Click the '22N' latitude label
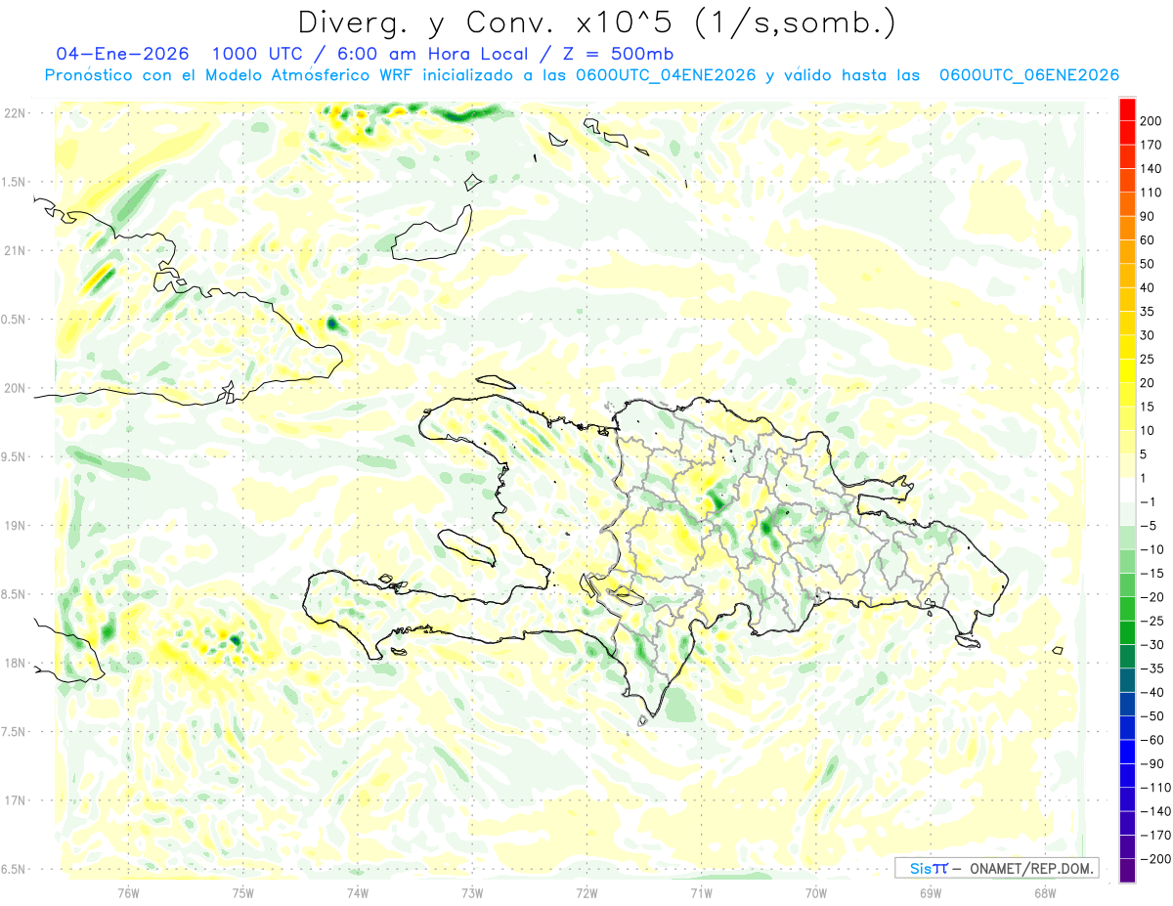This screenshot has height=906, width=1173. (15, 113)
